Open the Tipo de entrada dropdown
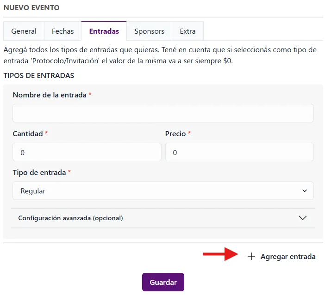325x295 pixels. click(x=163, y=191)
